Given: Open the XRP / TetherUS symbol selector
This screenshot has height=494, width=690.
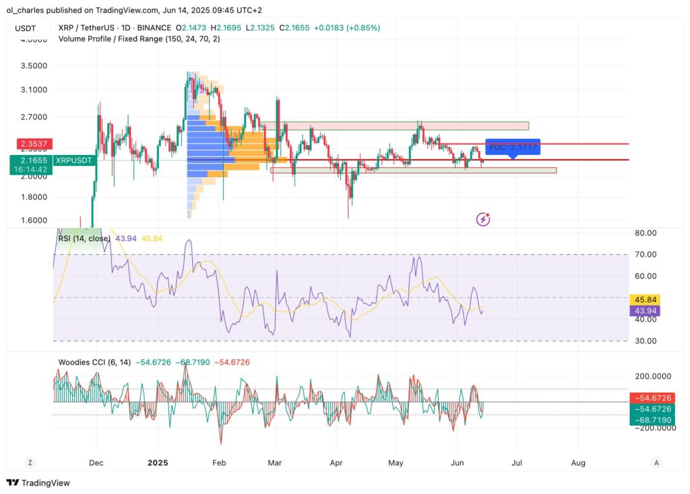Looking at the screenshot, I should pyautogui.click(x=88, y=28).
